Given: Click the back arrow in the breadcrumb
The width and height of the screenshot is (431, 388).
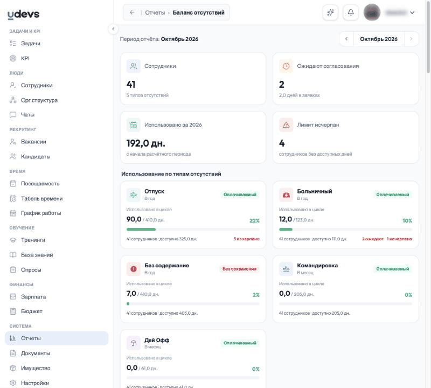Looking at the screenshot, I should [132, 12].
